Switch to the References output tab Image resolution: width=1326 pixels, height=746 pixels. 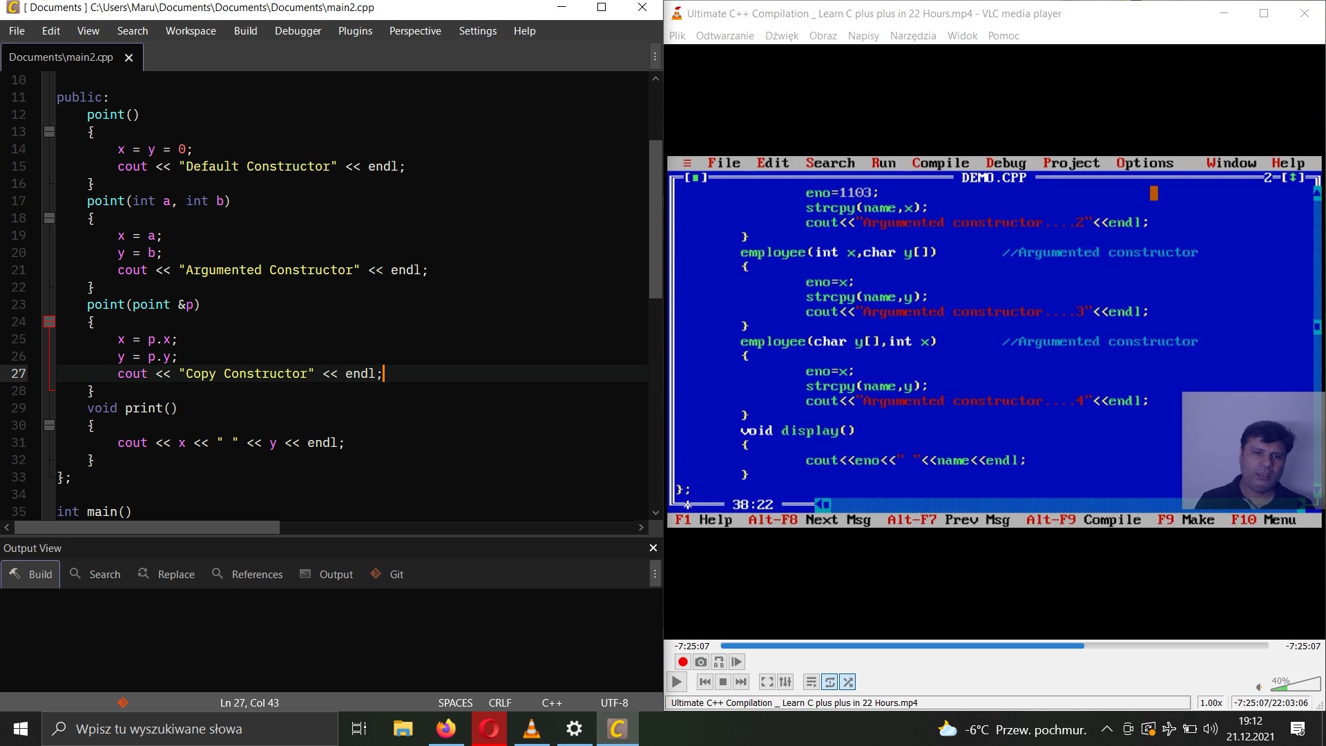[x=247, y=574]
